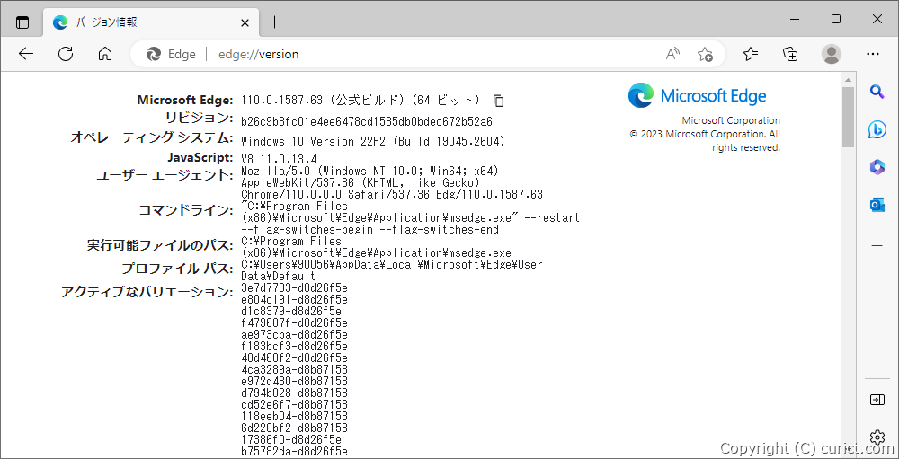Open sidebar settings gear
The height and width of the screenshot is (459, 899).
(x=877, y=437)
